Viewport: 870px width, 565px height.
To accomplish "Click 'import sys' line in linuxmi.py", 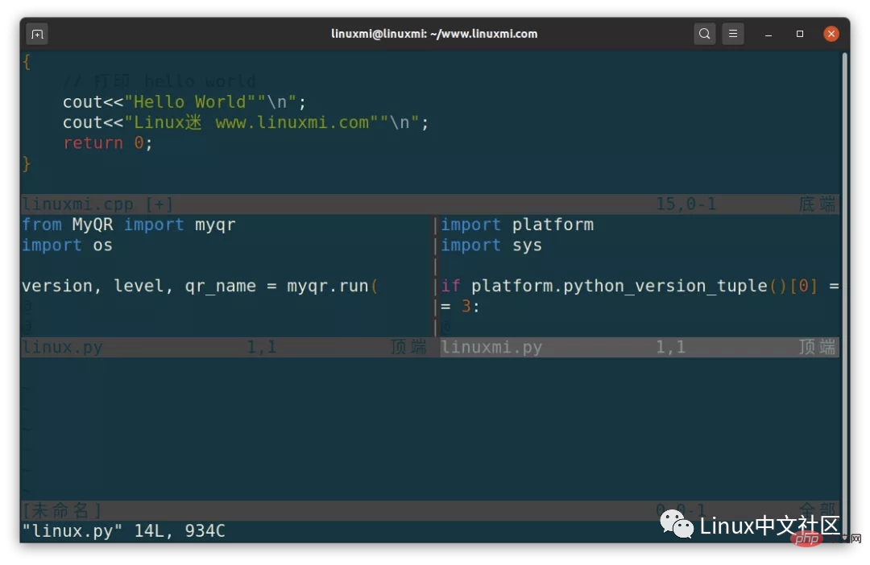I will click(x=491, y=245).
